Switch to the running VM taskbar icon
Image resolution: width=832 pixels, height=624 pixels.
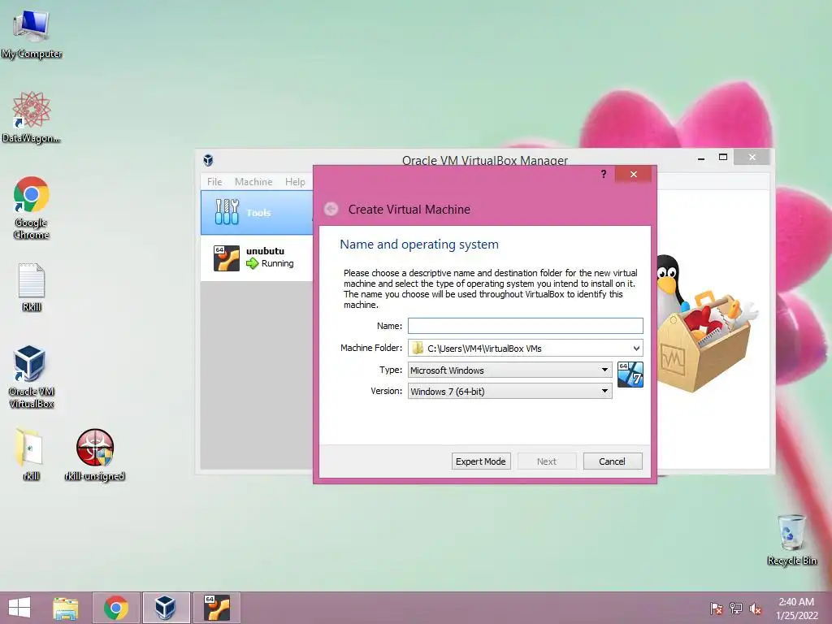(216, 608)
